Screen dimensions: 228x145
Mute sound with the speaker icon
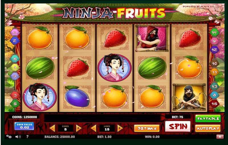[18, 136]
